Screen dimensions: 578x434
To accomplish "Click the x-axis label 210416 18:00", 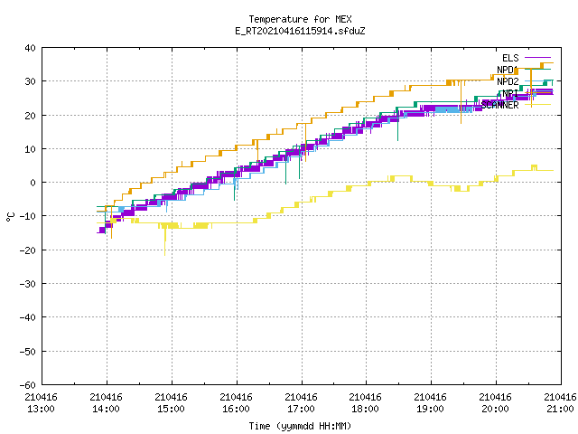I will [365, 402].
